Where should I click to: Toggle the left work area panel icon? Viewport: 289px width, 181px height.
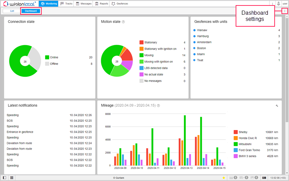(4, 178)
